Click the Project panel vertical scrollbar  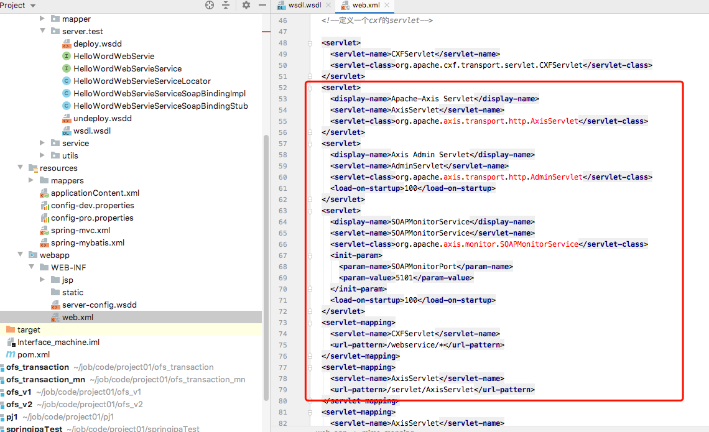266,267
